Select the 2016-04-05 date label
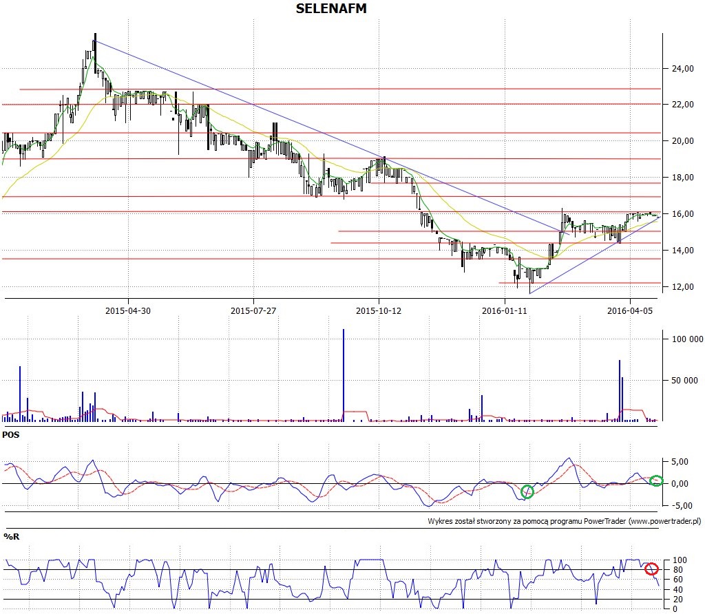This screenshot has height=614, width=705. 629,310
